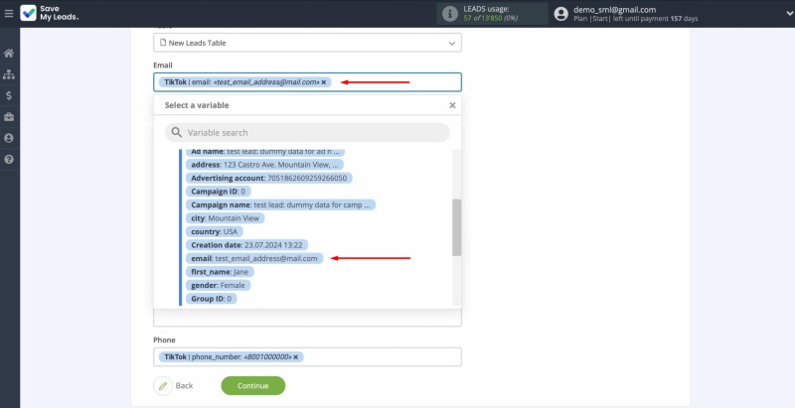Select the email variable from list
This screenshot has width=795, height=408.
pos(254,258)
